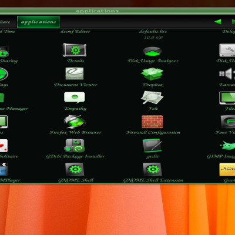Image resolution: width=235 pixels, height=235 pixels.
Task: Select the applications breadcrumb tab
Action: tap(38, 22)
